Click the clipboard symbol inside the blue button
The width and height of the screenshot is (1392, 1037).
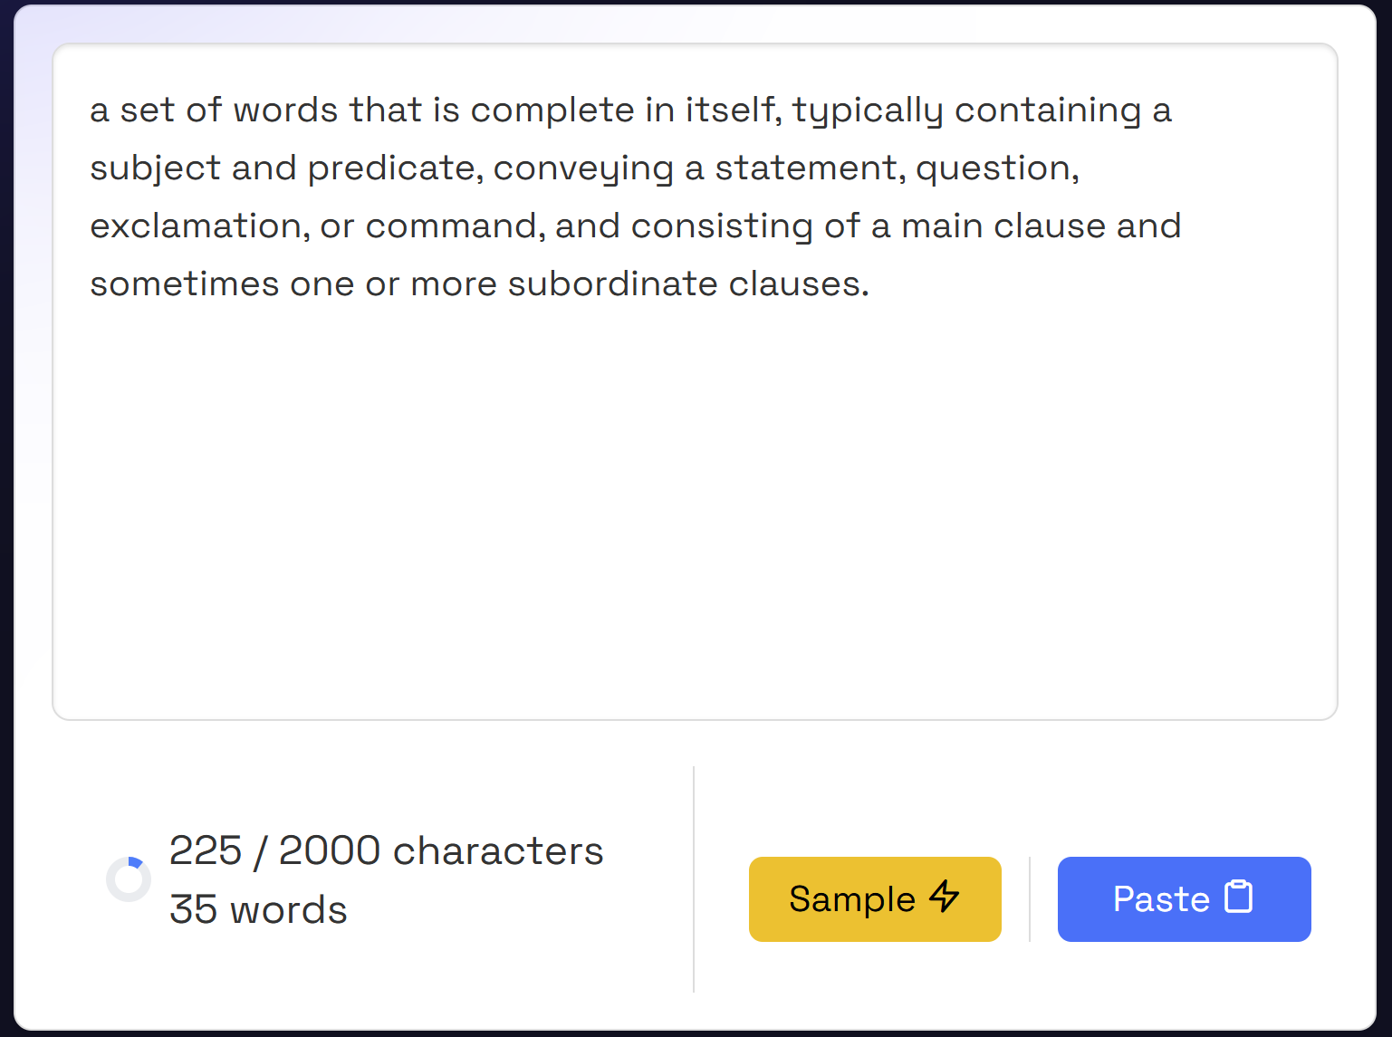[x=1237, y=898]
